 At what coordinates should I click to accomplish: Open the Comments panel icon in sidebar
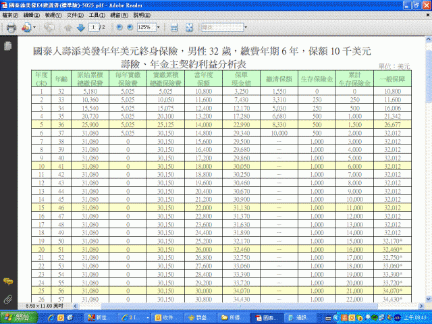tap(8, 281)
